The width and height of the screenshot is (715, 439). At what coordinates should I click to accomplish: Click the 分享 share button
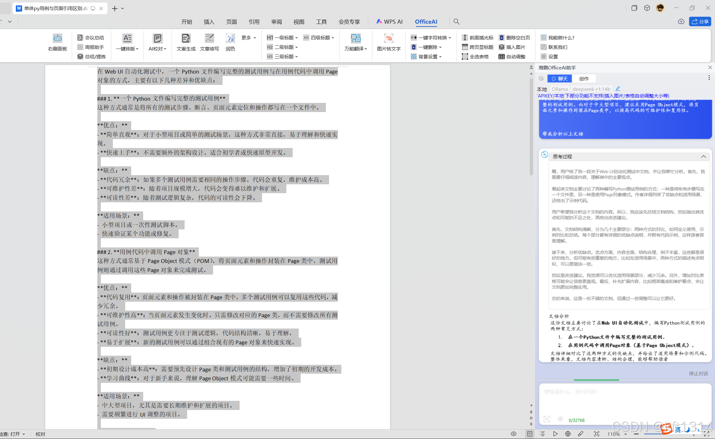(x=700, y=21)
